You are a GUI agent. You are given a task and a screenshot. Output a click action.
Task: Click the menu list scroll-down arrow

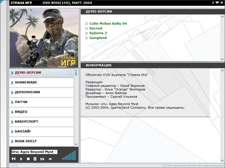point(76,144)
